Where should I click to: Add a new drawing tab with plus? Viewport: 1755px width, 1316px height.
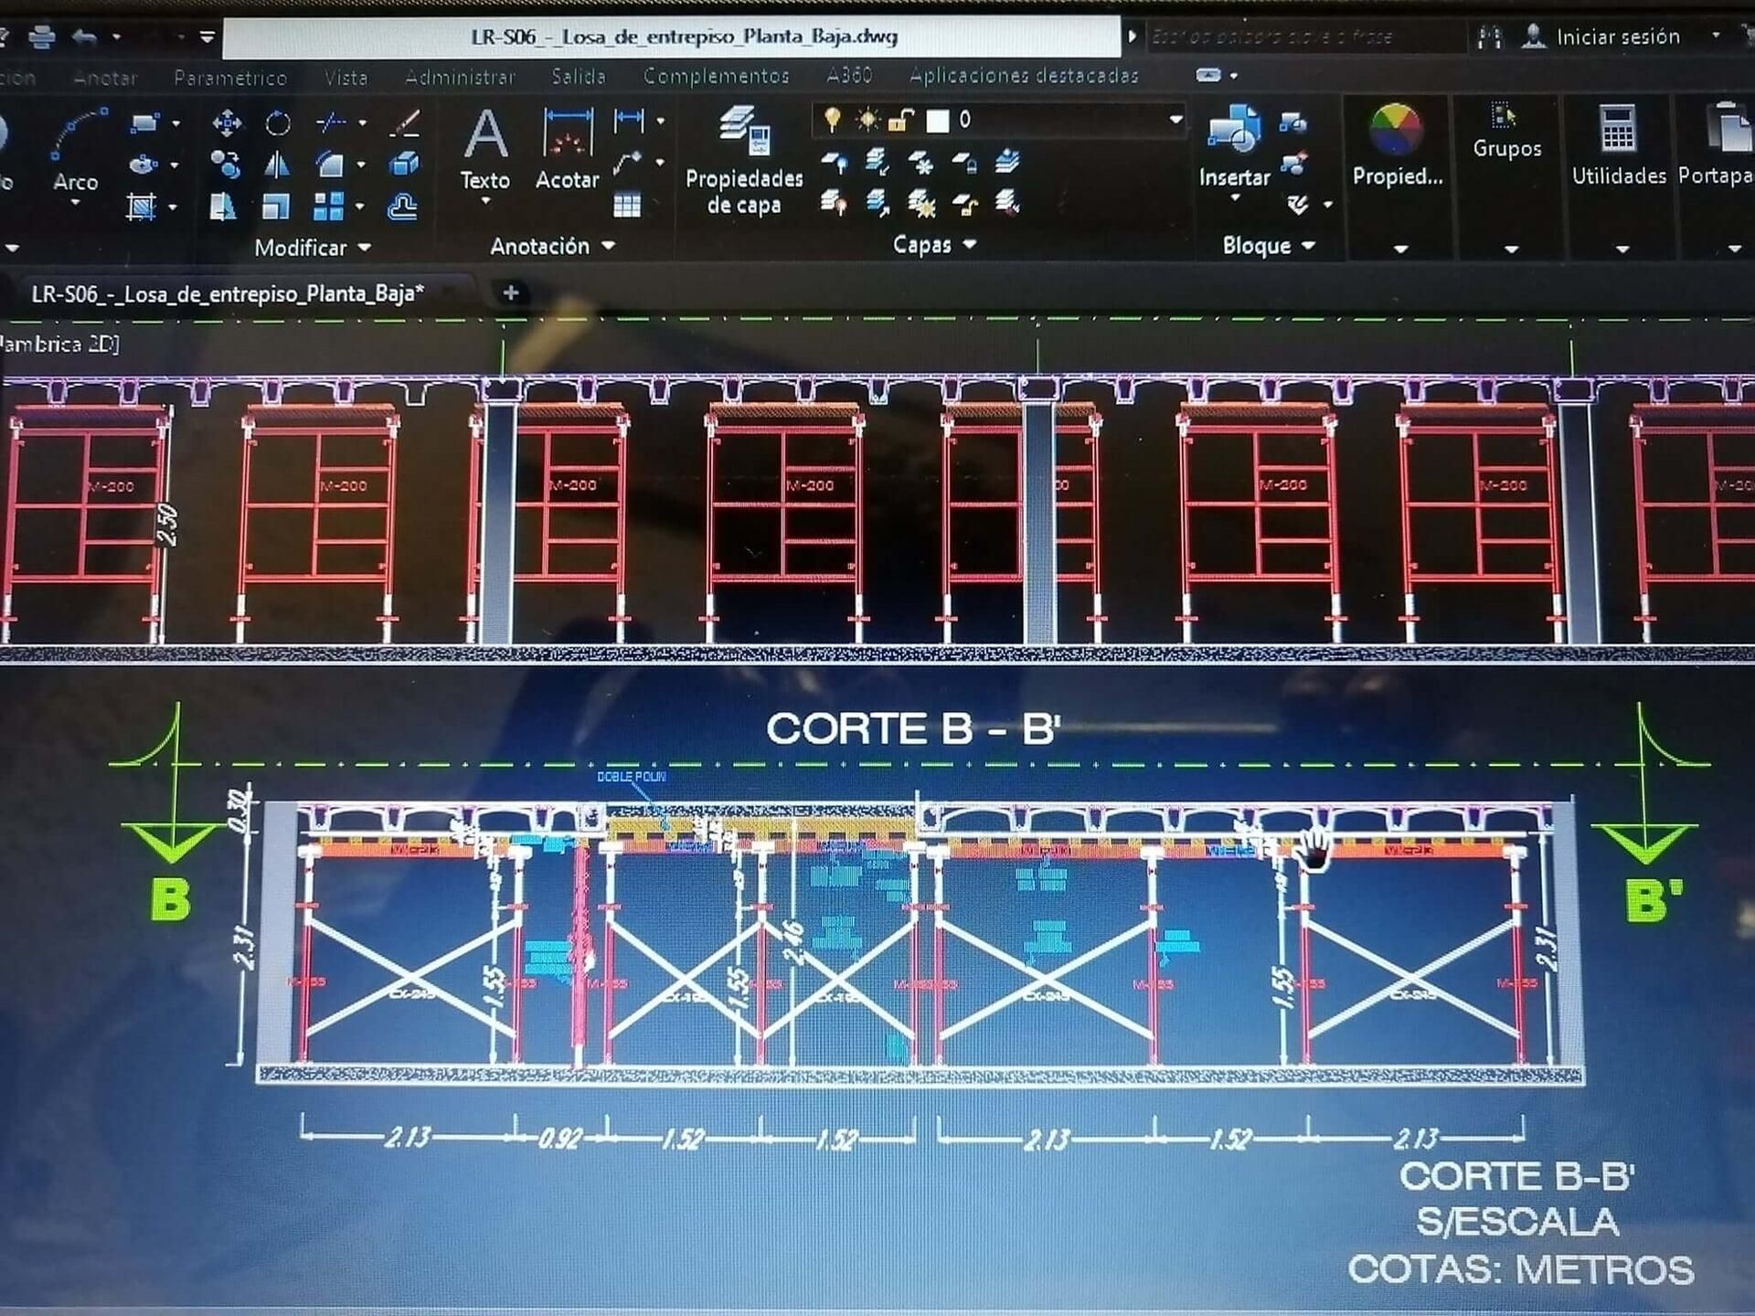(511, 292)
